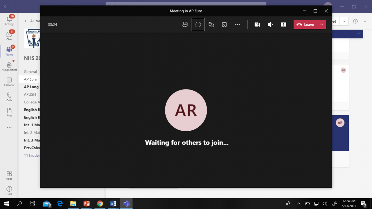Switch to Word on taskbar
The image size is (372, 209).
click(113, 203)
